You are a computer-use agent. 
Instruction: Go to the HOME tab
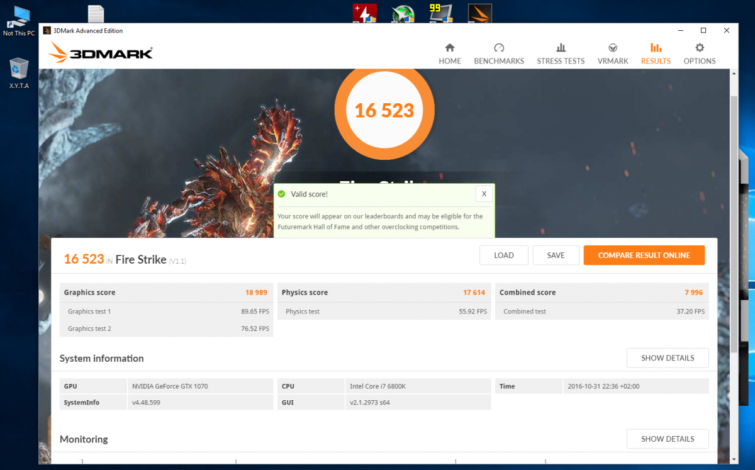[x=450, y=54]
